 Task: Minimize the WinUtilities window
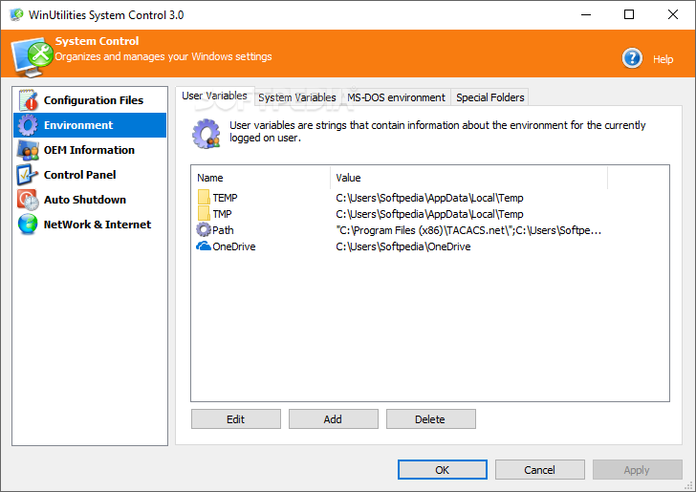click(586, 14)
